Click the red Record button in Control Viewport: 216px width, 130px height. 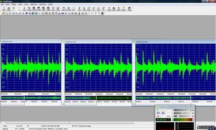(x=158, y=116)
